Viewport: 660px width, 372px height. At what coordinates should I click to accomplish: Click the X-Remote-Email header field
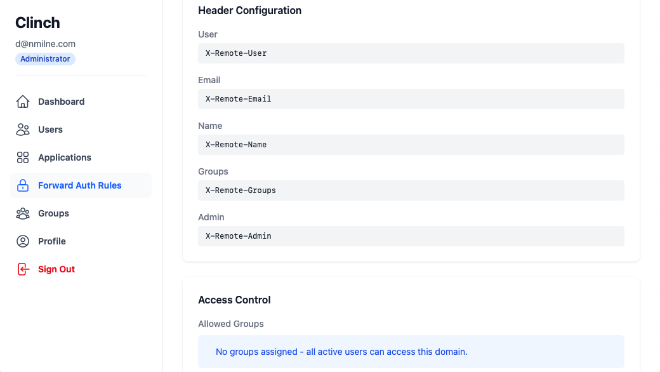tap(411, 99)
